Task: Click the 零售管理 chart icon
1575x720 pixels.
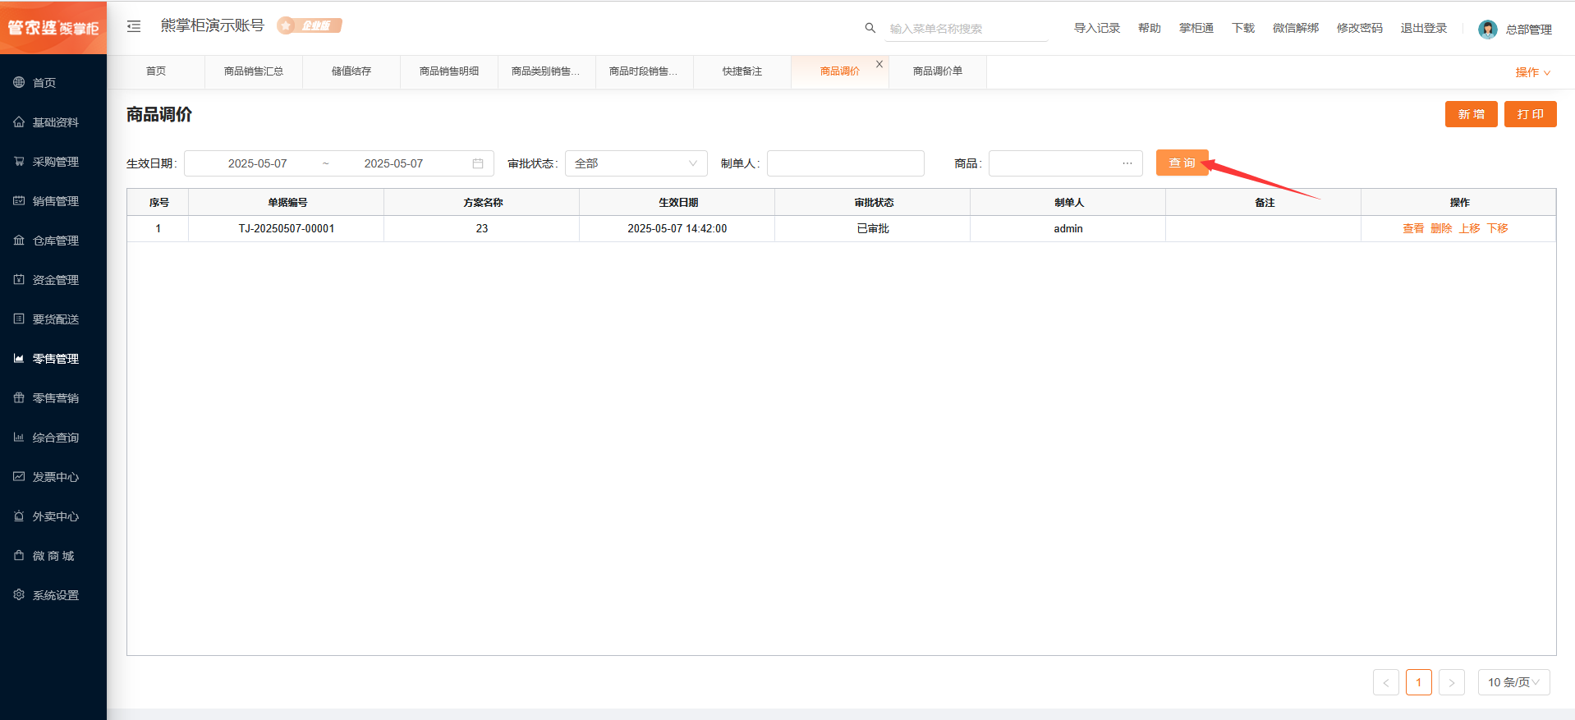Action: click(x=19, y=358)
